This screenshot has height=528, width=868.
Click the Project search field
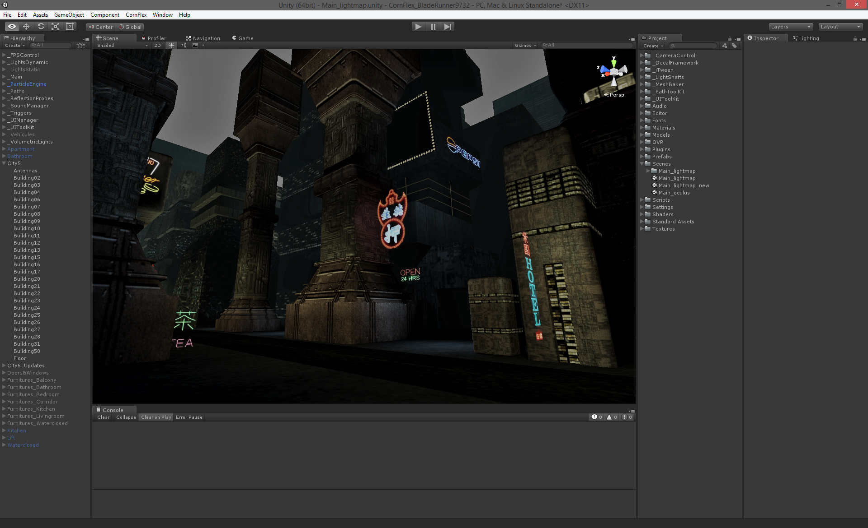pyautogui.click(x=693, y=46)
